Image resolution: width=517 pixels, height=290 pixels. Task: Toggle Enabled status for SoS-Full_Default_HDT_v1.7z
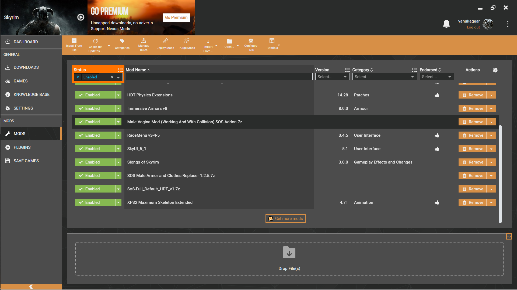[x=95, y=189]
